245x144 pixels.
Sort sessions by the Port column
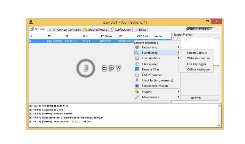tap(91, 36)
